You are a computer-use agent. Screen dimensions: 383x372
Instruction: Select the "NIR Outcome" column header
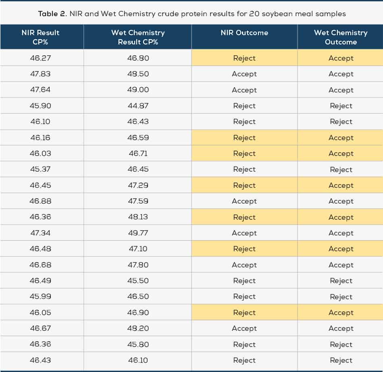[244, 33]
